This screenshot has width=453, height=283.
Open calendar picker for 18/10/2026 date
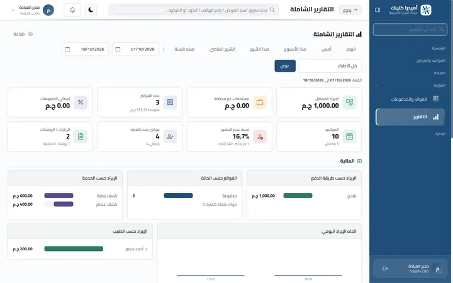point(67,50)
